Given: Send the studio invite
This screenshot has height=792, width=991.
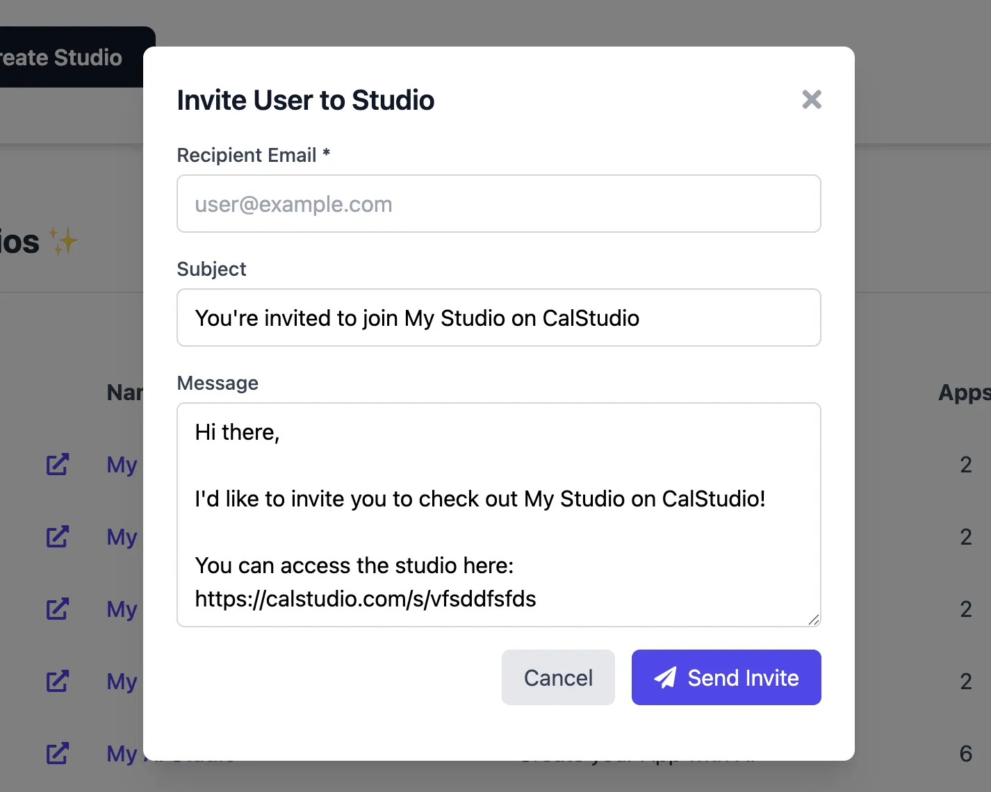Looking at the screenshot, I should click(726, 677).
